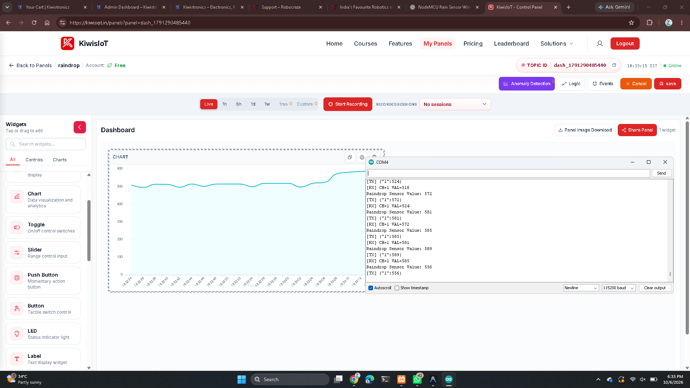Click the widgets list scrollbar thumb

click(89, 231)
